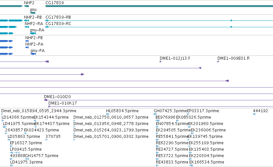Click the GH07425.3prime label
The height and width of the screenshot is (167, 273).
(x=170, y=111)
